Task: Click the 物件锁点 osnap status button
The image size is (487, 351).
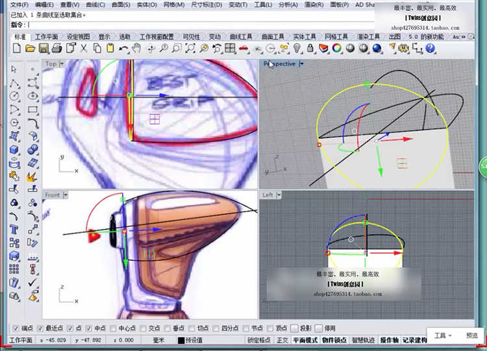Action: (335, 340)
